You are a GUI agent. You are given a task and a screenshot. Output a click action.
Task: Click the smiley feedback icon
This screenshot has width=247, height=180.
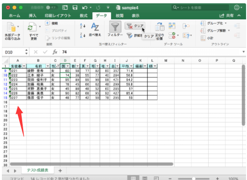click(237, 8)
